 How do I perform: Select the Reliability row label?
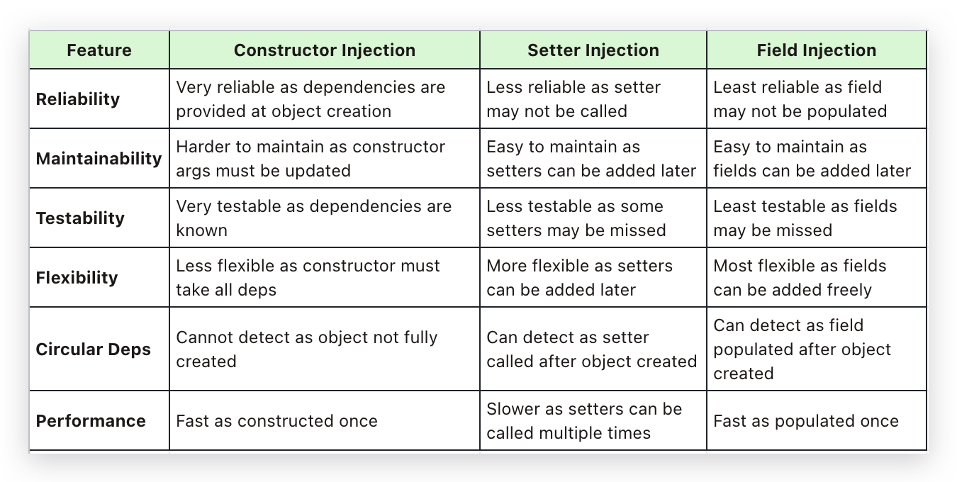[x=78, y=99]
